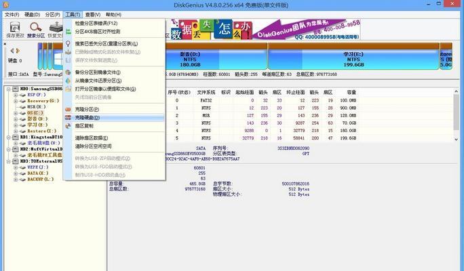
Task: Click the Windows logo partition in the disk map
Action: (x=58, y=59)
